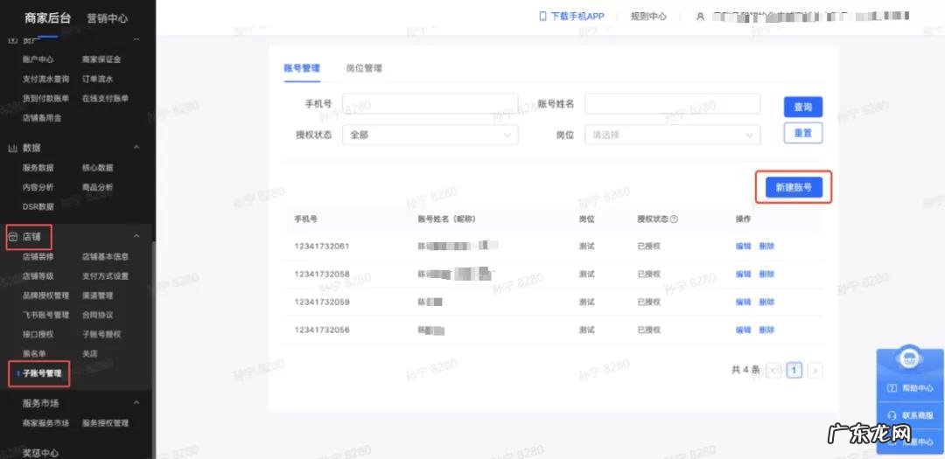Open 服务授权管理 in sidebar
Image resolution: width=945 pixels, height=459 pixels.
(x=106, y=423)
